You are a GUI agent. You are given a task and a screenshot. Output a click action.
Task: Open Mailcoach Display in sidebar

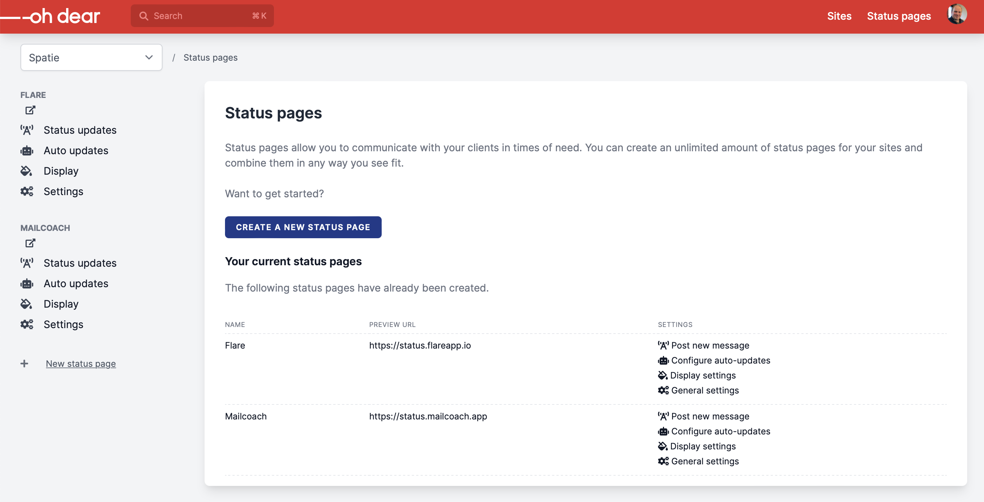pos(61,304)
